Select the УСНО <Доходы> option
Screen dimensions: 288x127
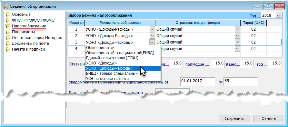coord(123,63)
